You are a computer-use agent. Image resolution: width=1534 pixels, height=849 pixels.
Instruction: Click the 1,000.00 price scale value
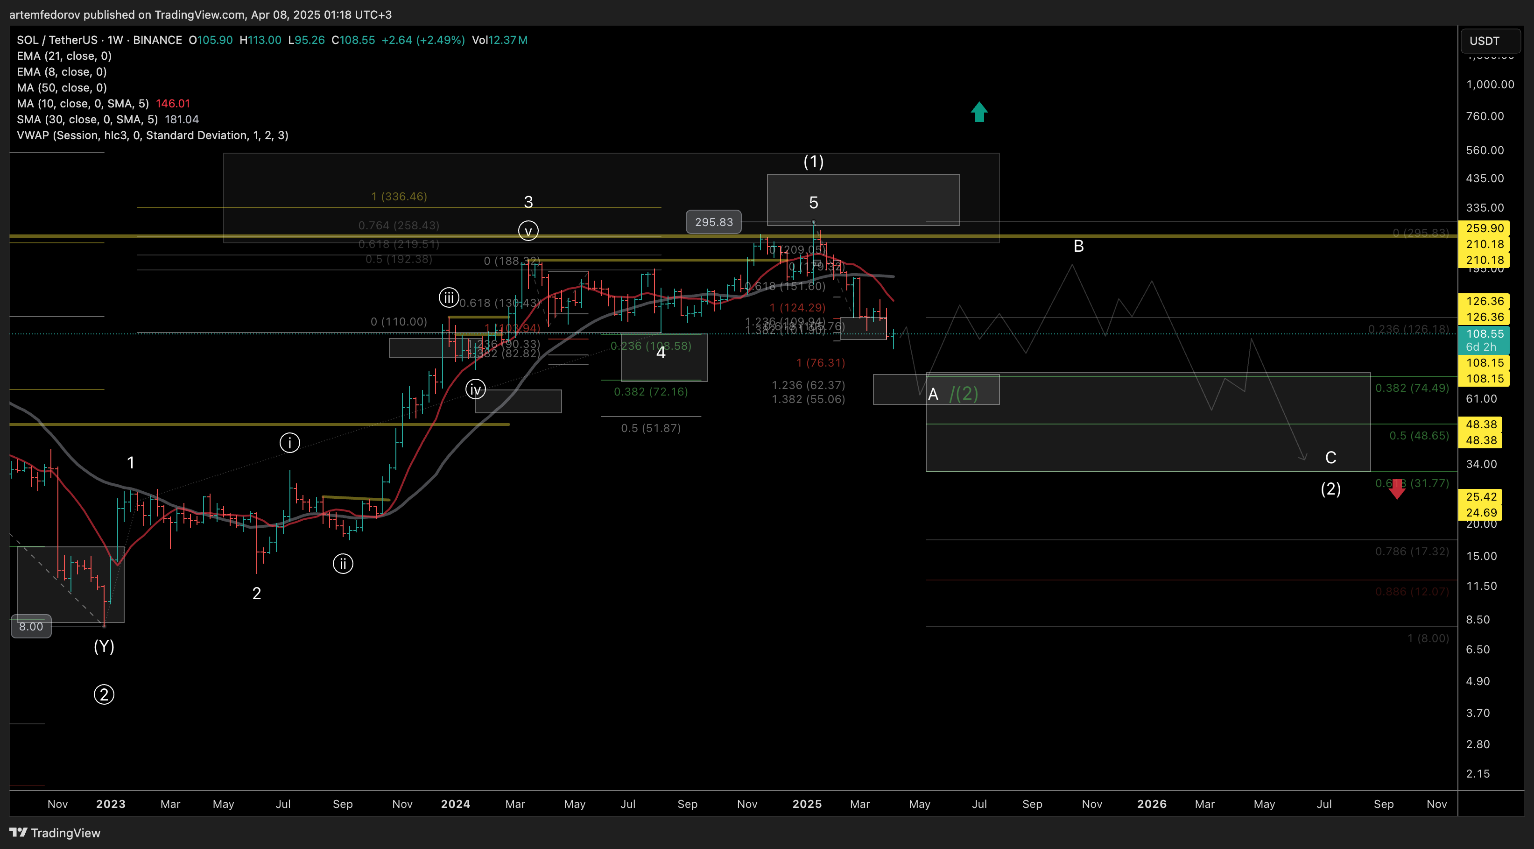1490,84
